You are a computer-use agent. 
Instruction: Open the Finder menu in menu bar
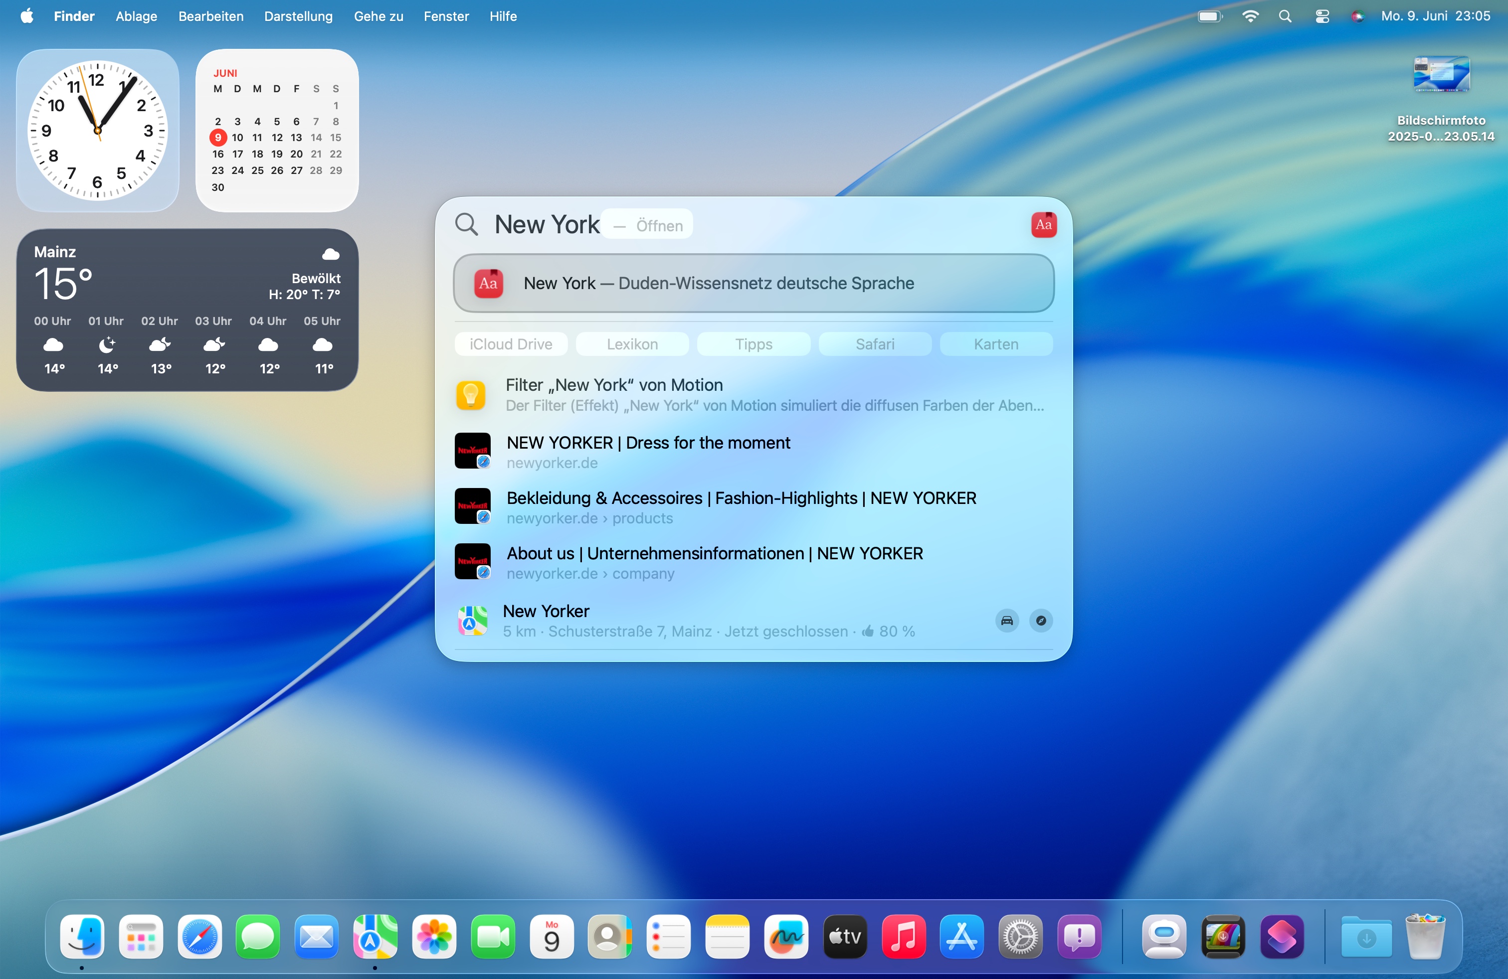(x=74, y=16)
